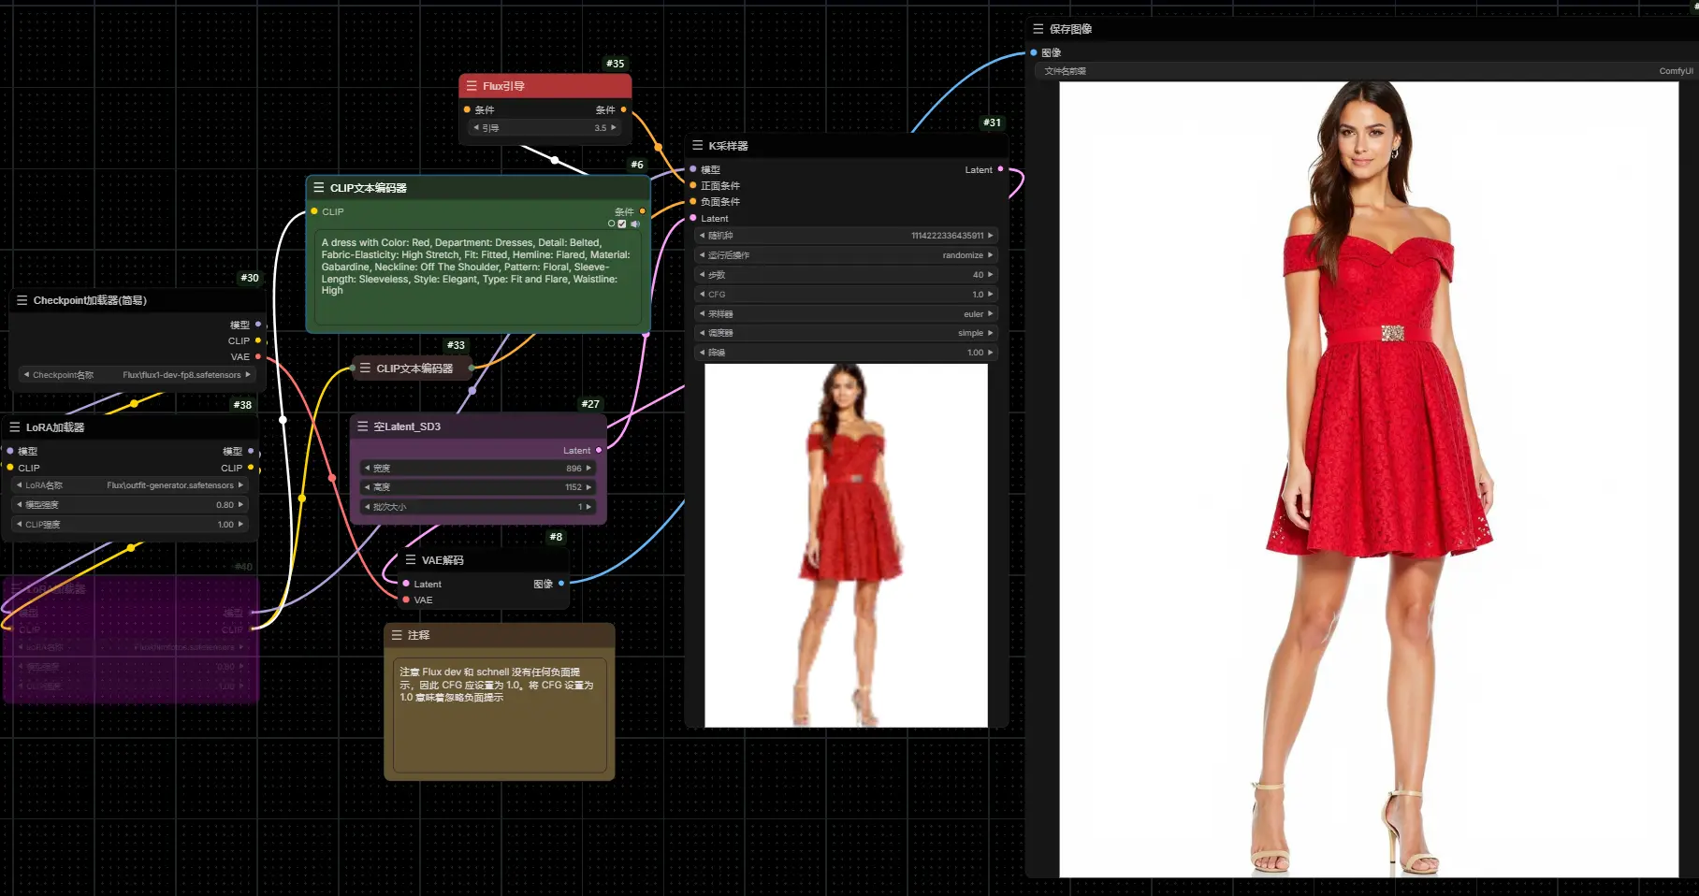Image resolution: width=1699 pixels, height=896 pixels.
Task: Switch scheduler away from simple
Action: pos(989,332)
